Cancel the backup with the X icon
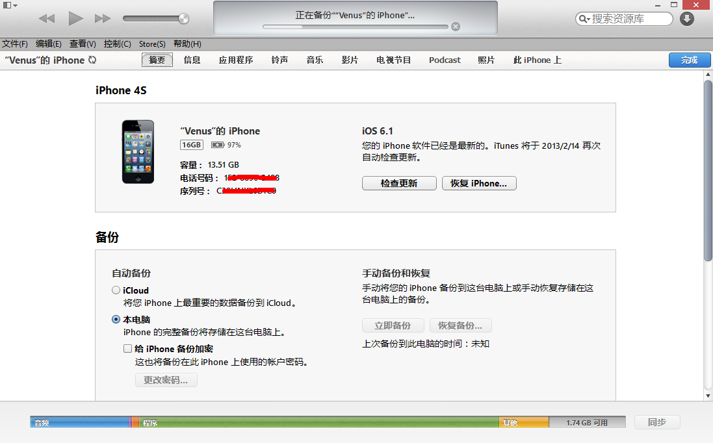Screen dimensions: 713x443 click(x=456, y=27)
